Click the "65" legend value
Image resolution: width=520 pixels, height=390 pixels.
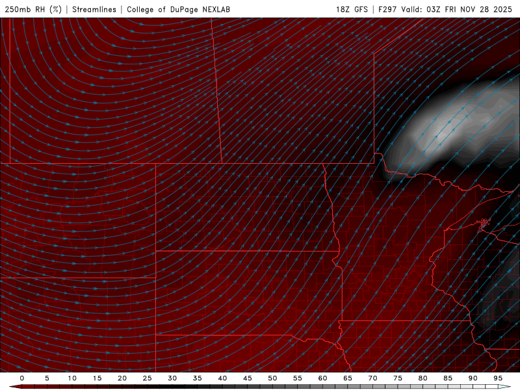tap(348, 378)
